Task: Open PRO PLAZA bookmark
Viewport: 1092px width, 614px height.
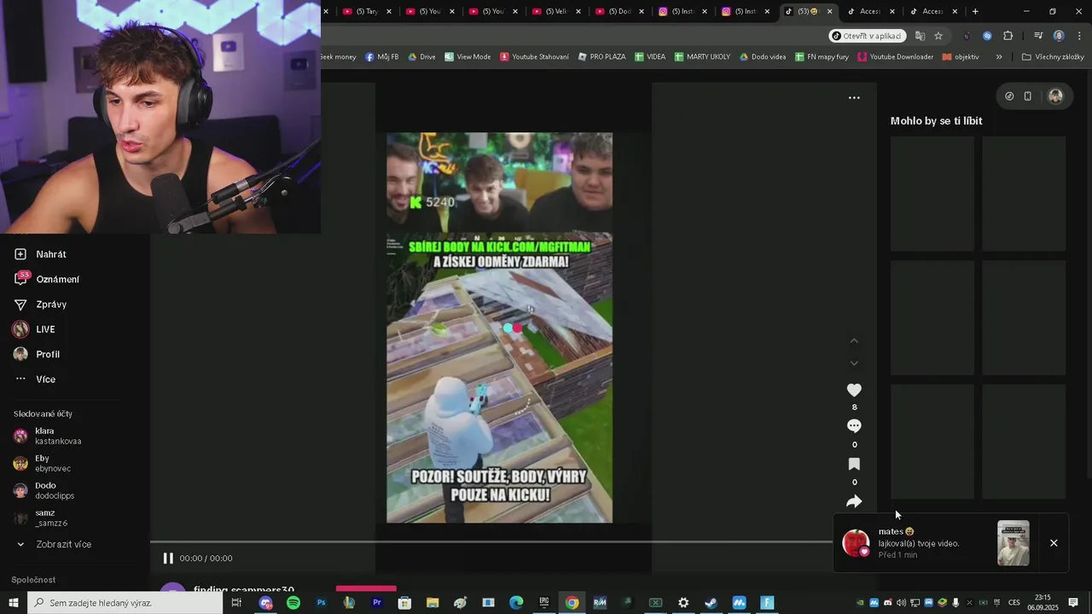Action: (601, 57)
